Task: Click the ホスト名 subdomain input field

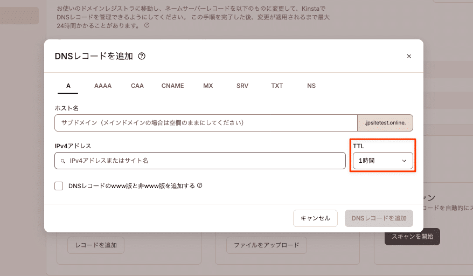Action: coord(206,123)
